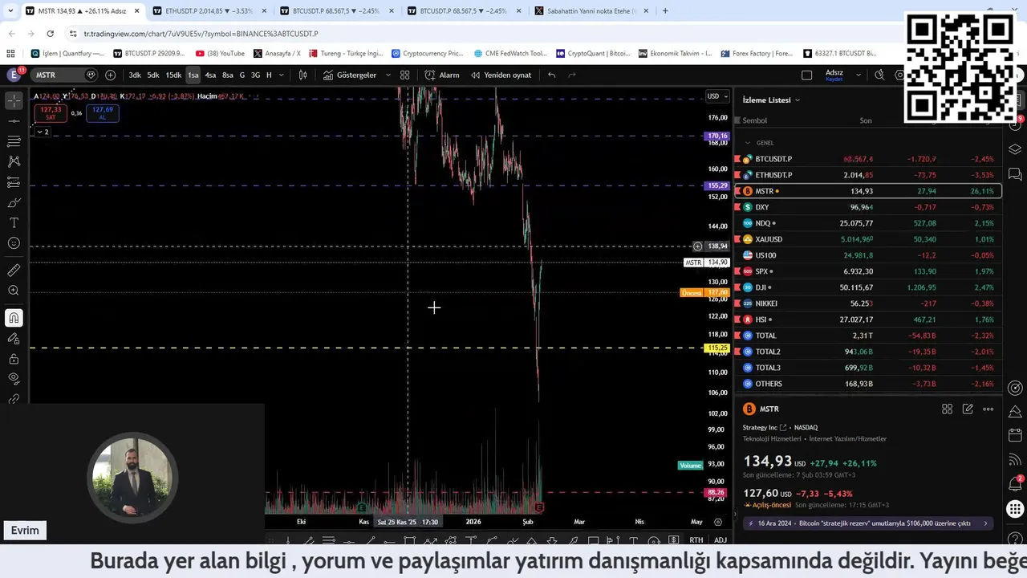
Task: Switch to the 3dk interval
Action: 135,75
